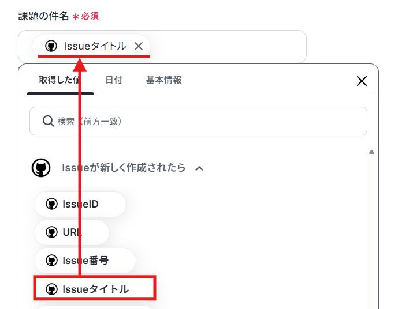Image resolution: width=398 pixels, height=309 pixels.
Task: Close the value picker panel
Action: [x=362, y=81]
